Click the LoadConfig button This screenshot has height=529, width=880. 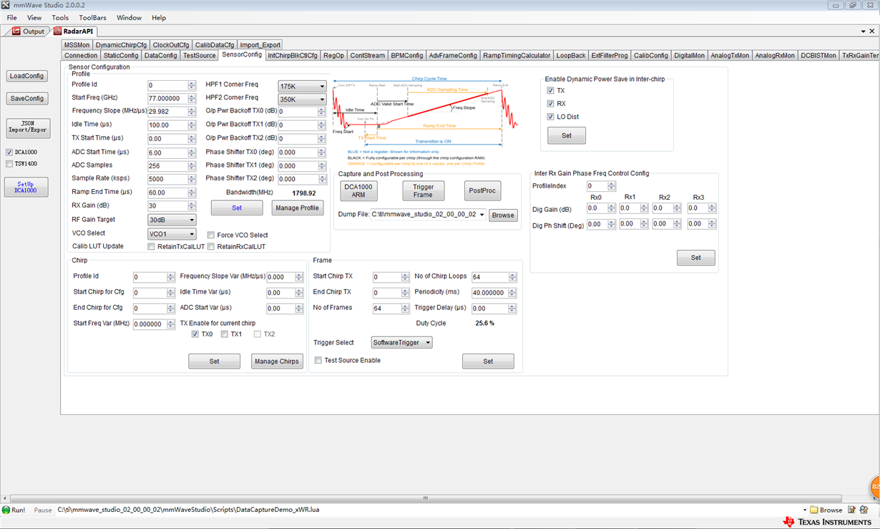(27, 76)
